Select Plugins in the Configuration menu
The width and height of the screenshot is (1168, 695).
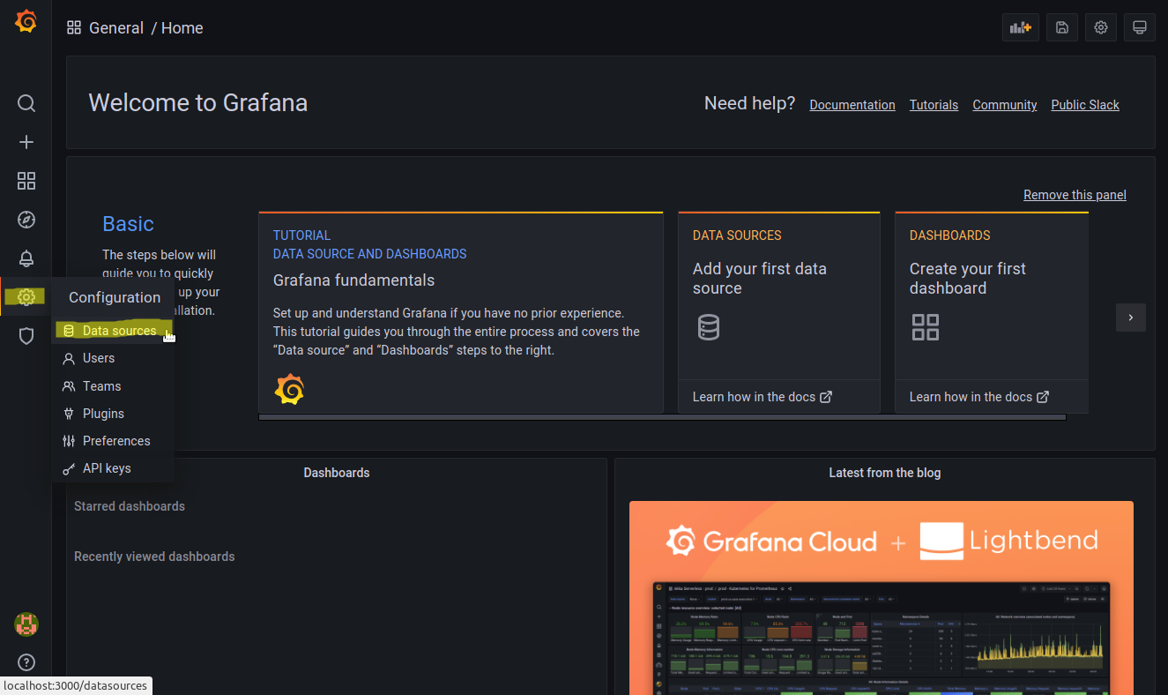tap(103, 414)
